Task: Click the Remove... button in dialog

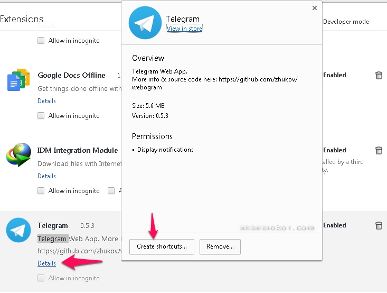Action: 220,246
